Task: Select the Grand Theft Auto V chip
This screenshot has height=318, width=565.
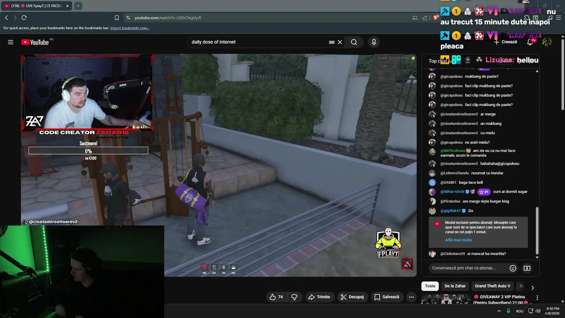Action: pyautogui.click(x=493, y=286)
